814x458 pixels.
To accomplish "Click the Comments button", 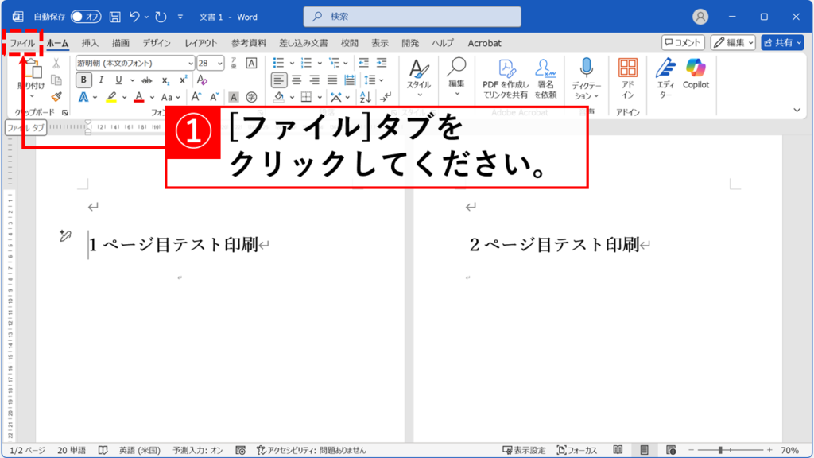I will pos(683,43).
